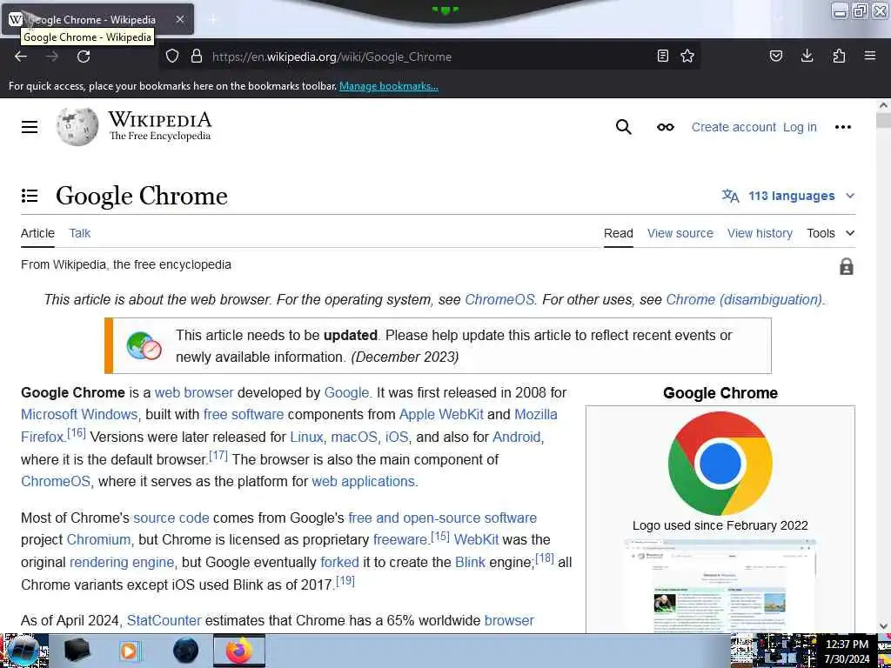Switch to the Talk tab
The image size is (891, 668).
click(x=79, y=233)
